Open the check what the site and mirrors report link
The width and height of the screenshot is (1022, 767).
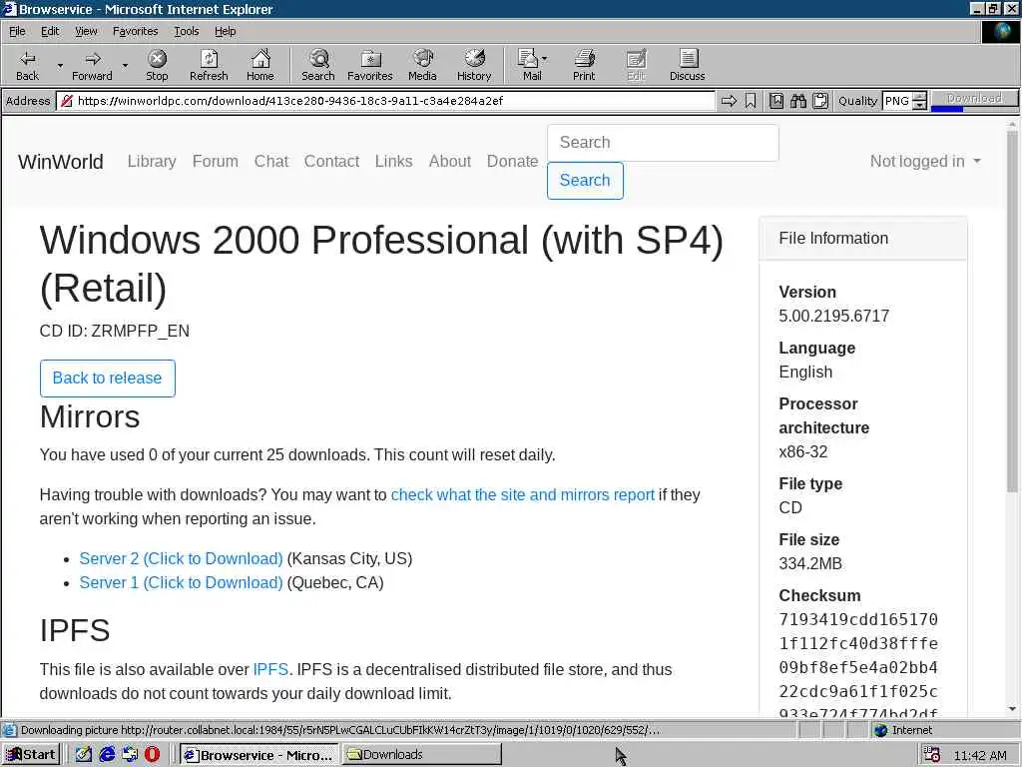coord(523,494)
